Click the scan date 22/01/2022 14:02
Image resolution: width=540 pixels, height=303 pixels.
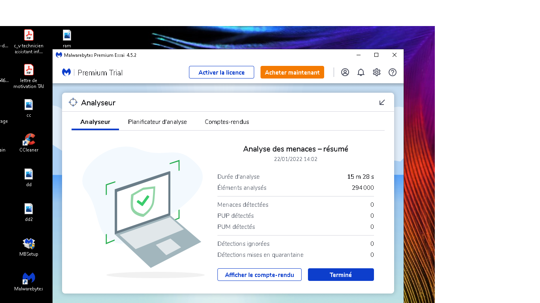point(296,159)
